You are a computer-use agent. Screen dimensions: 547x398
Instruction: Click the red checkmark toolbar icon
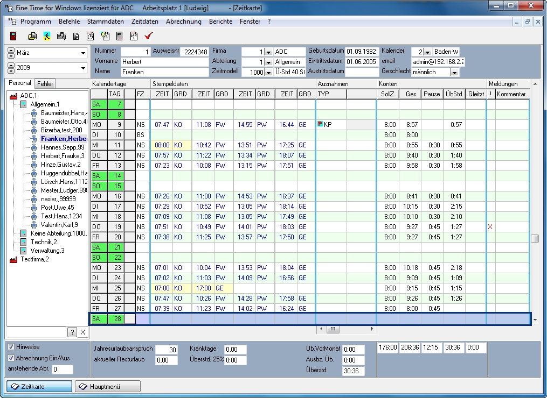coord(149,36)
